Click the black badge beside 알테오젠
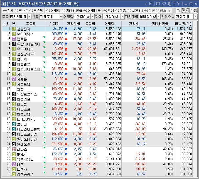The width and height of the screenshot is (199, 179). point(14,144)
